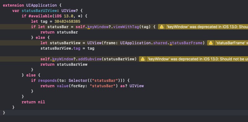This screenshot has width=248, height=122.
Task: Click warning icon on addSubview line
Action: click(x=143, y=59)
